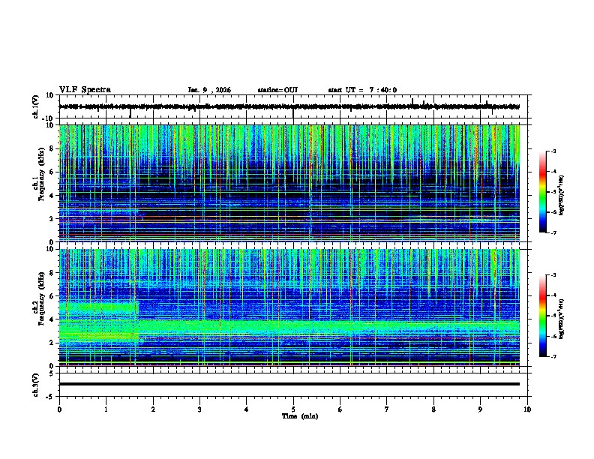Click the ch.1 spectrogram panel
The width and height of the screenshot is (594, 459).
(x=289, y=183)
